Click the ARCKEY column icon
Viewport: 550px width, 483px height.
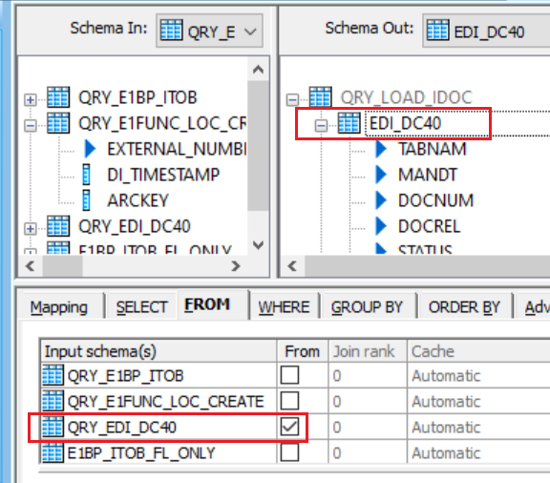86,199
